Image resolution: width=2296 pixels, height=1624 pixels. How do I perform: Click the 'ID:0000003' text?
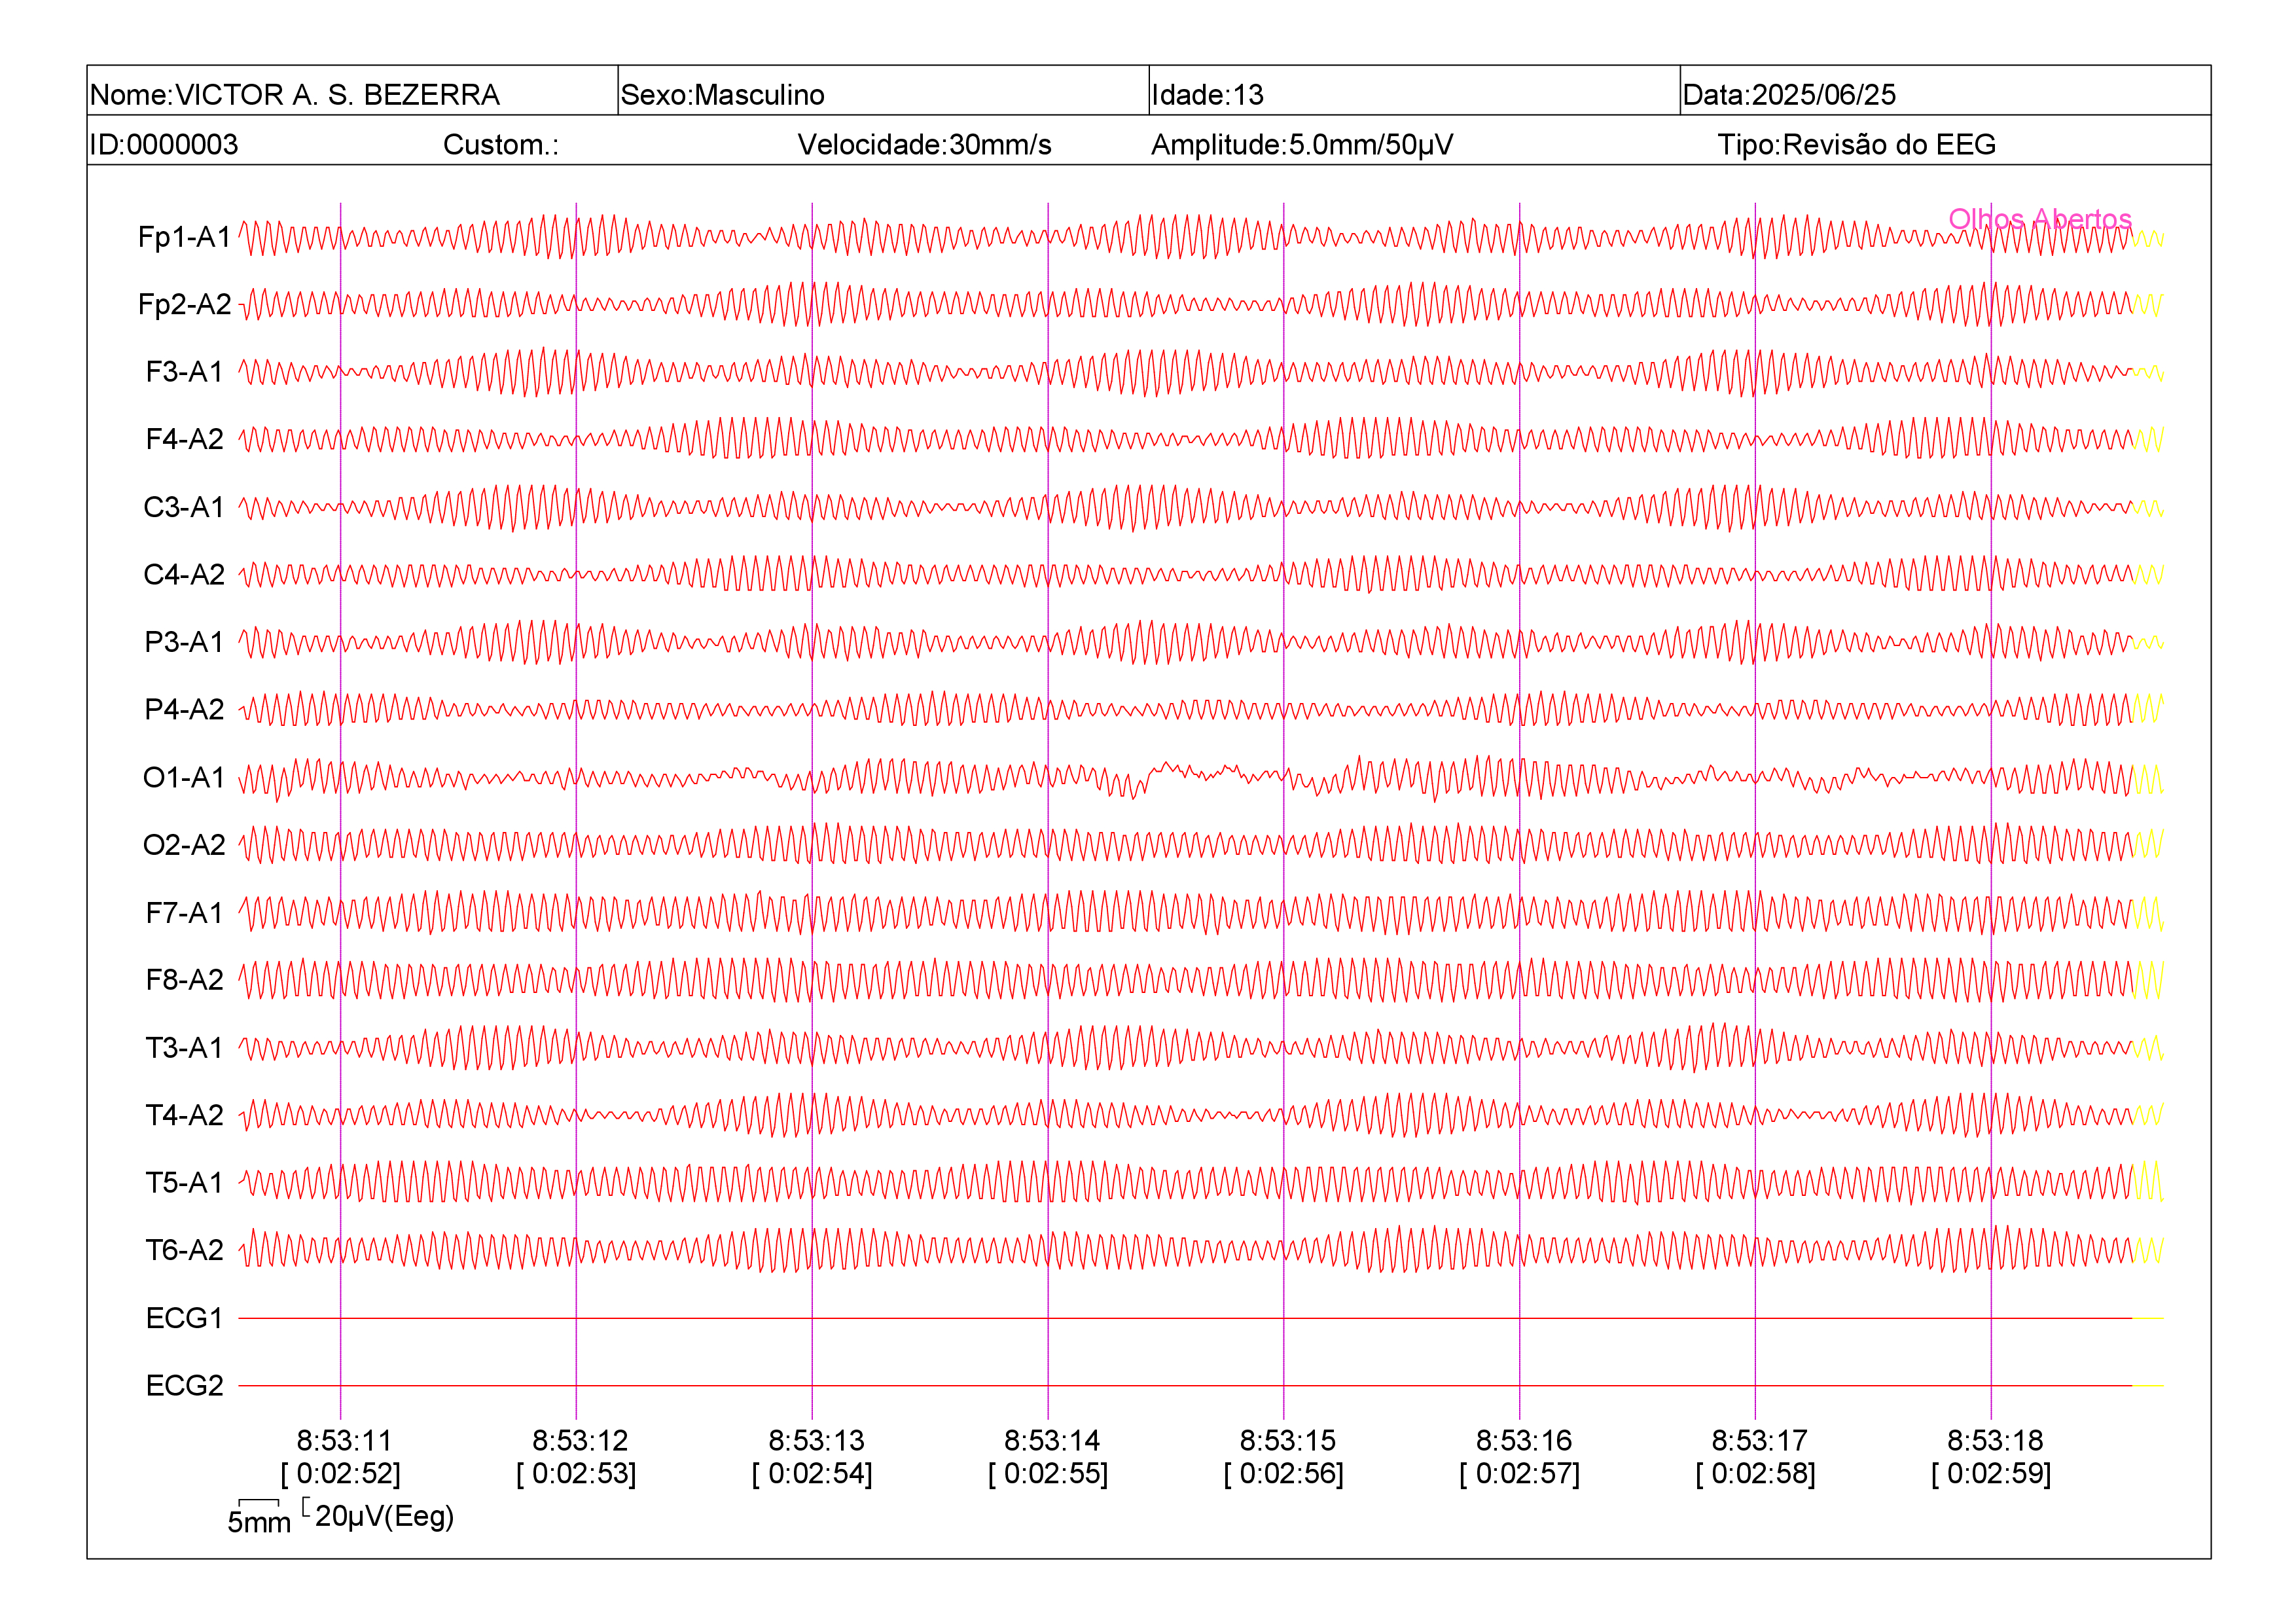point(164,144)
